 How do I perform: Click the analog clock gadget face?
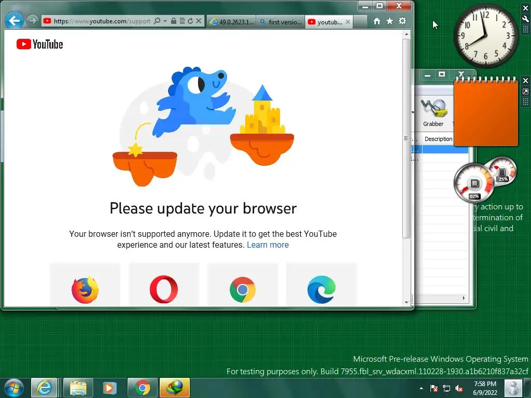point(486,36)
